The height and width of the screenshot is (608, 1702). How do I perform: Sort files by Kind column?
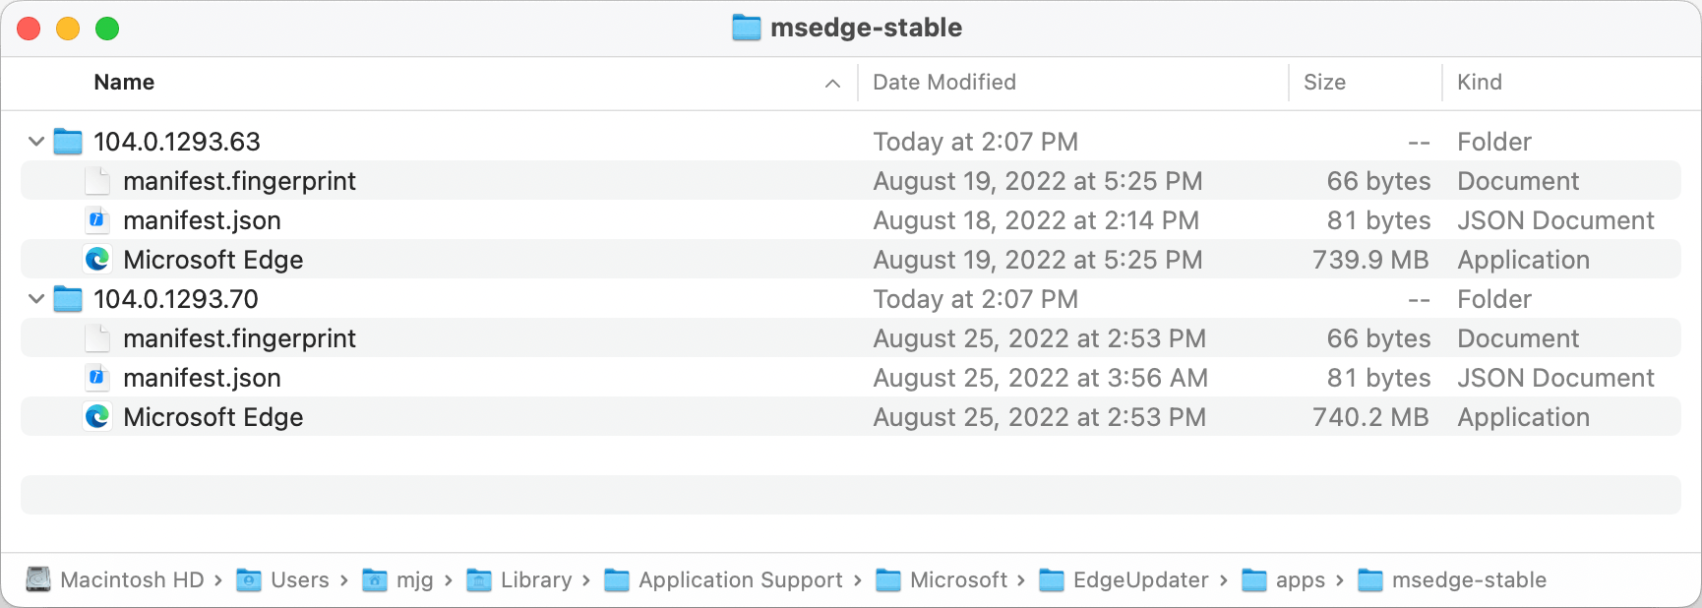coord(1479,83)
